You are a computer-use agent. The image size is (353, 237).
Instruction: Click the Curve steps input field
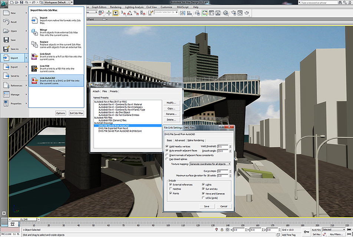pyautogui.click(x=222, y=171)
